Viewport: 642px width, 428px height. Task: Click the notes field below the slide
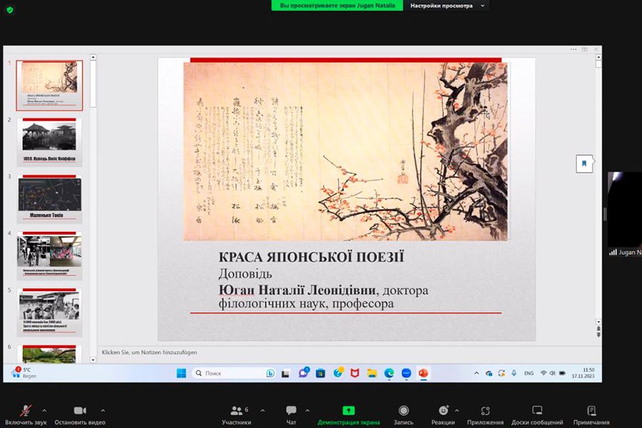[x=342, y=352]
